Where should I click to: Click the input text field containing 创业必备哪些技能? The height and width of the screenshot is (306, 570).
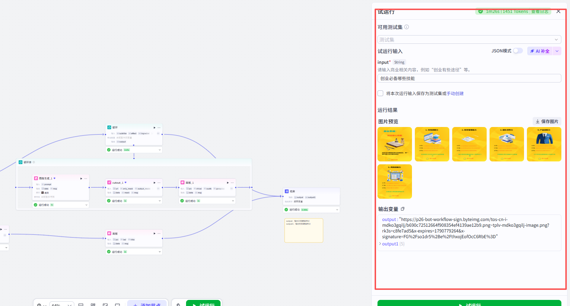pos(469,78)
